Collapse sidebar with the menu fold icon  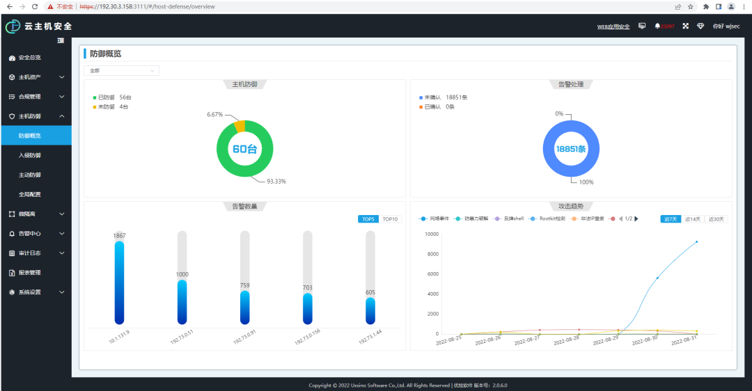pyautogui.click(x=61, y=41)
